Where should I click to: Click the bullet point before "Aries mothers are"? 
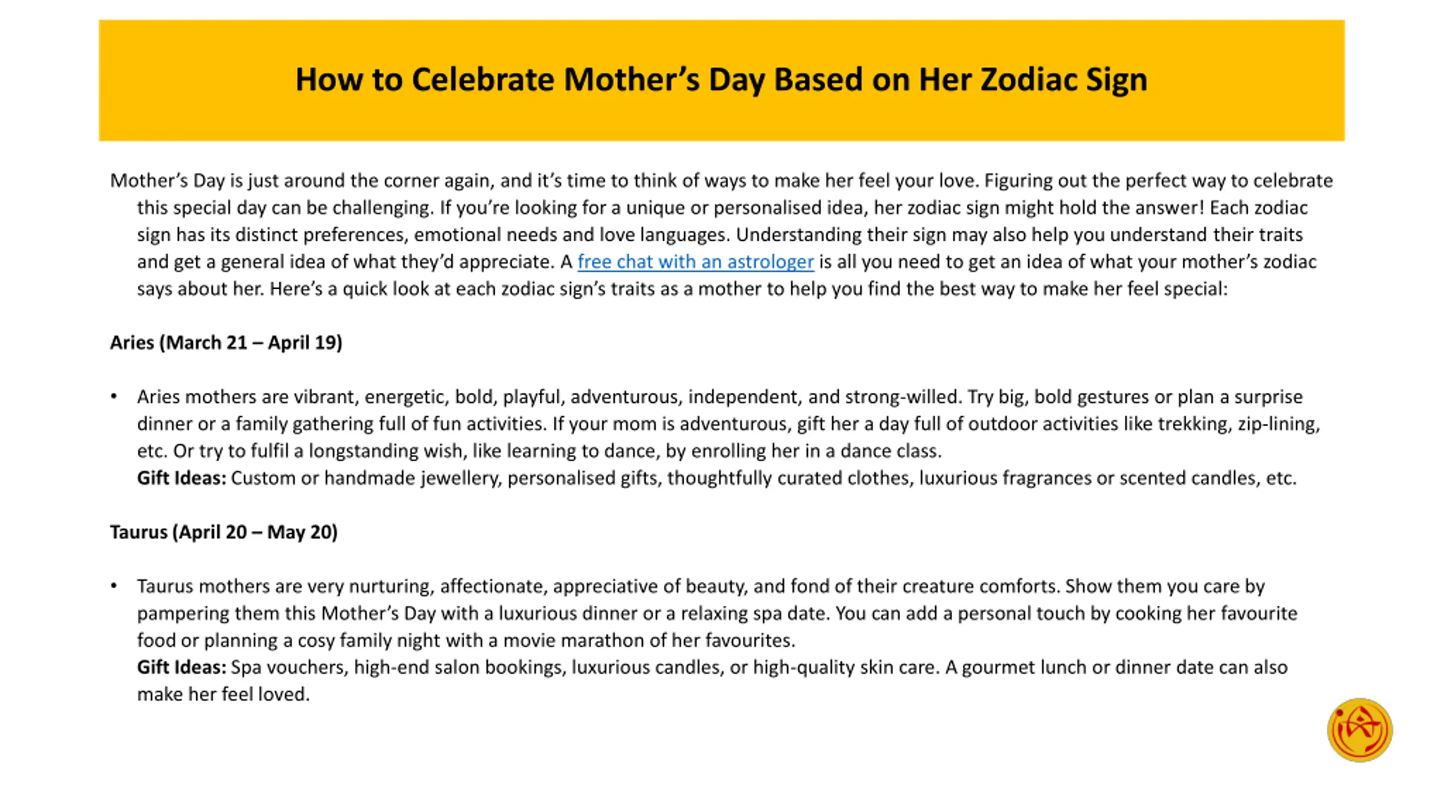tap(114, 397)
